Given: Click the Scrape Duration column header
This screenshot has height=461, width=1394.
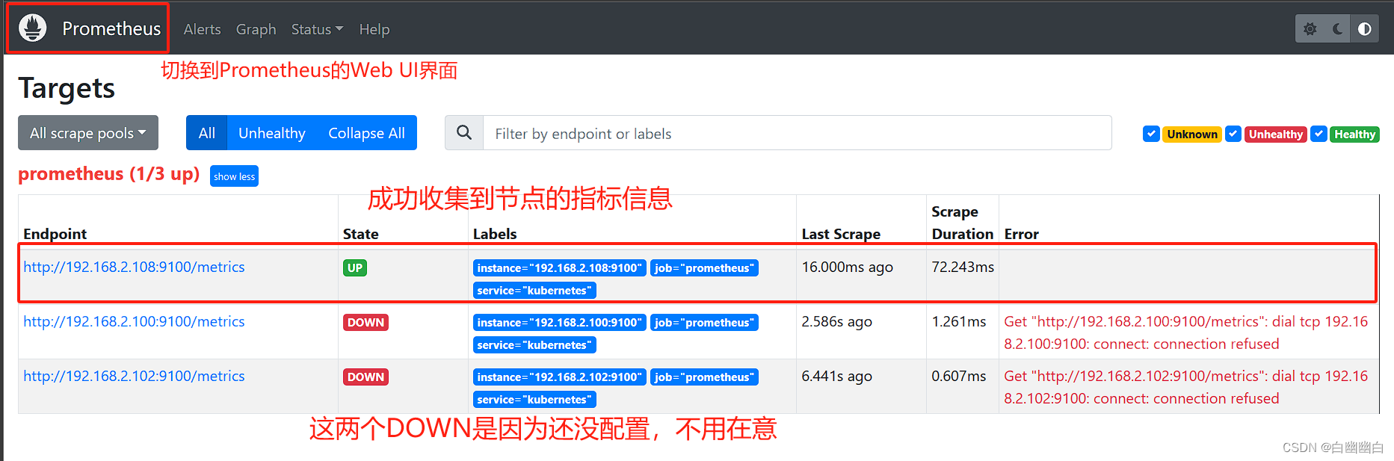Looking at the screenshot, I should (963, 223).
